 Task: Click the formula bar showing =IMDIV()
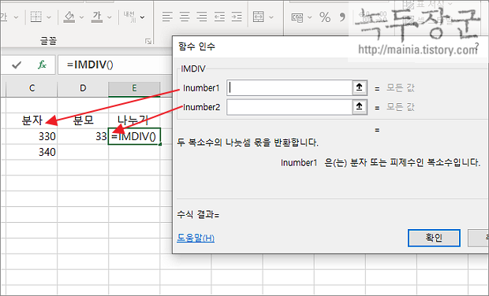[115, 65]
